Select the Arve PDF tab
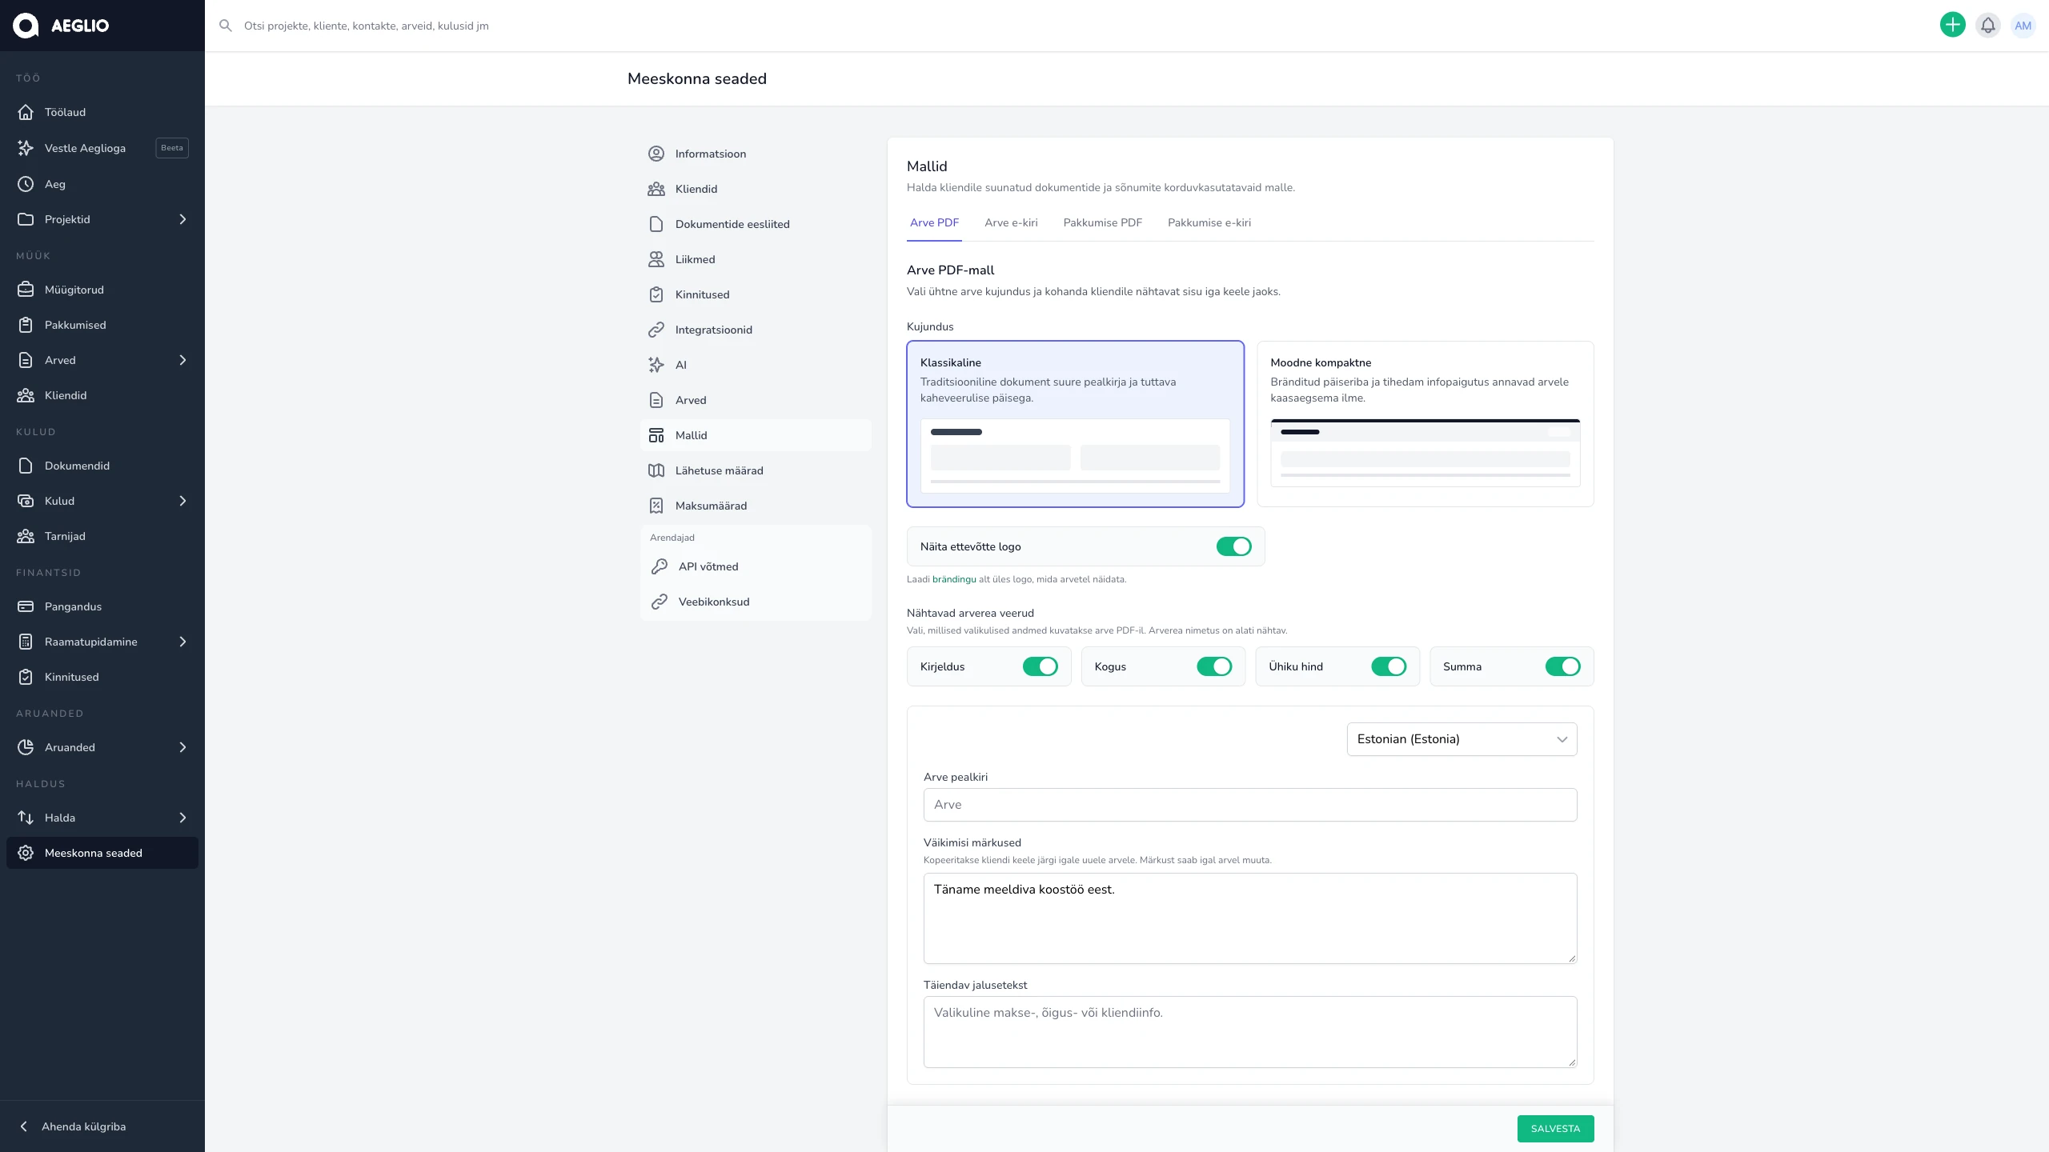The height and width of the screenshot is (1152, 2049). coord(934,222)
